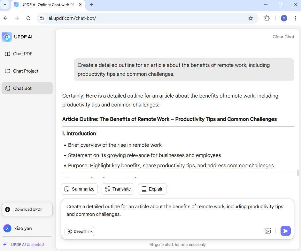Image resolution: width=301 pixels, height=251 pixels.
Task: Open Chrome profile avatar
Action: pos(284,18)
